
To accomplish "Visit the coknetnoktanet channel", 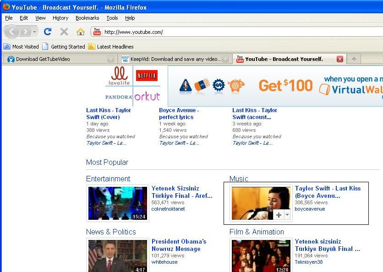I will click(168, 209).
